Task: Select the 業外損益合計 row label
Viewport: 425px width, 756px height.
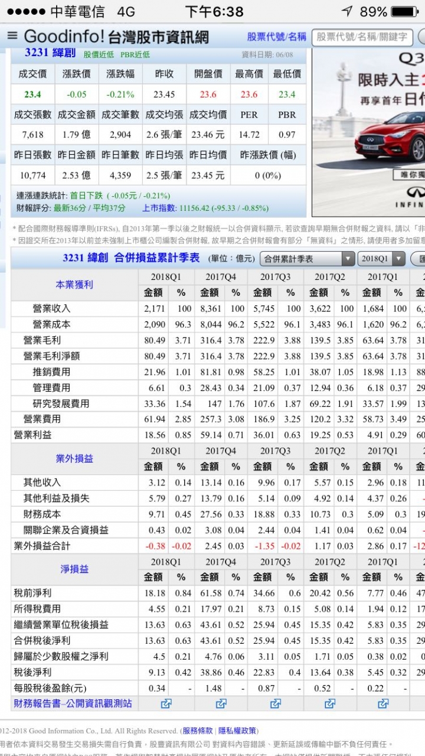Action: tap(42, 546)
